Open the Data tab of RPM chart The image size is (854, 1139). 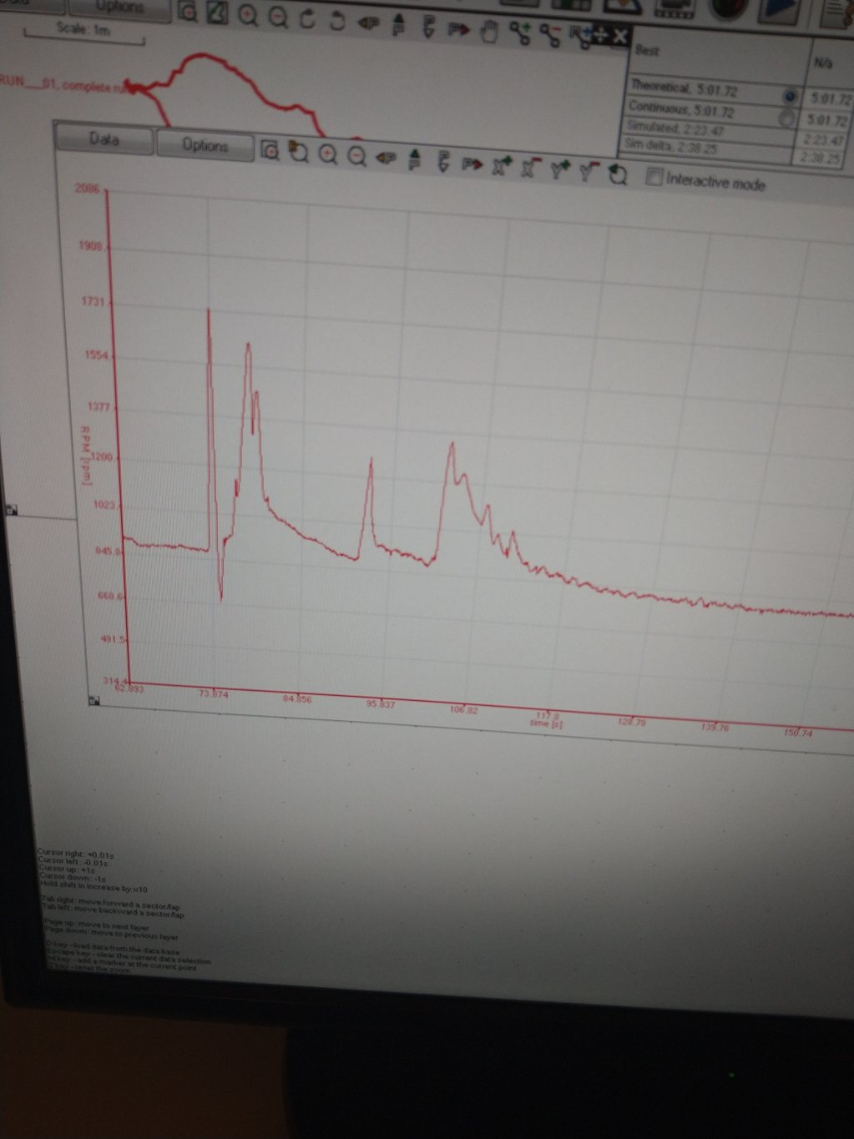coord(104,139)
